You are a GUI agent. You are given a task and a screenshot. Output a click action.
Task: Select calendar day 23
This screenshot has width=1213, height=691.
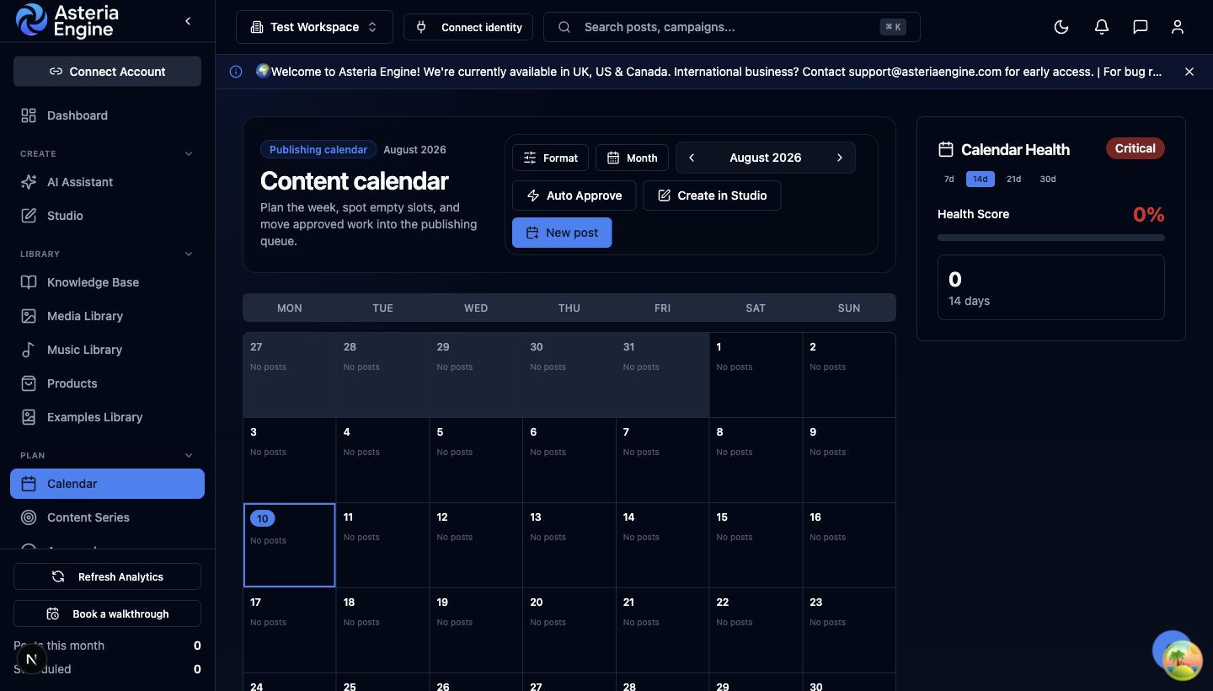tap(848, 630)
